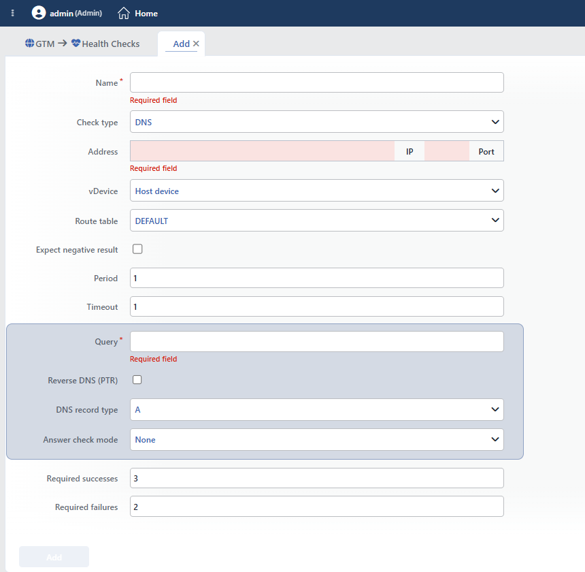Click the Required field error under Query

click(153, 359)
